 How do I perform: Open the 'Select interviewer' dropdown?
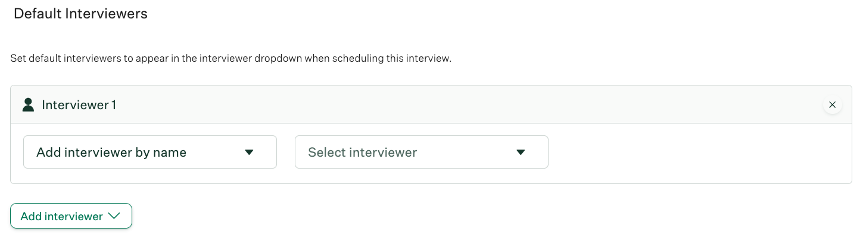[x=421, y=152]
